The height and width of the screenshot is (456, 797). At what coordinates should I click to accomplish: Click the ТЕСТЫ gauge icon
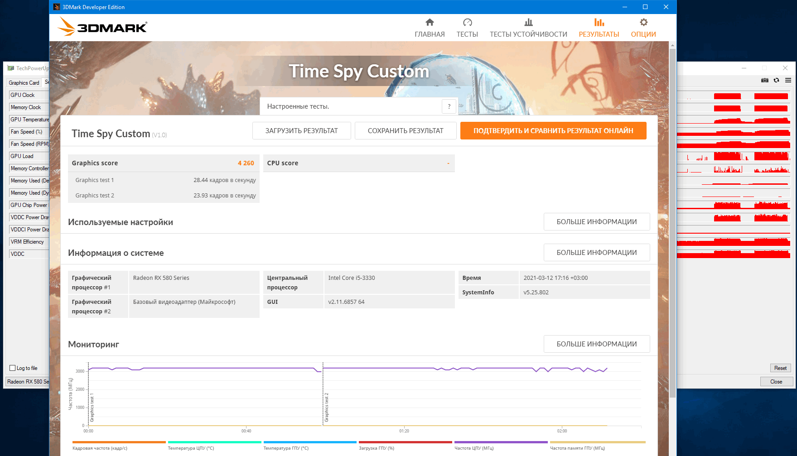(468, 22)
